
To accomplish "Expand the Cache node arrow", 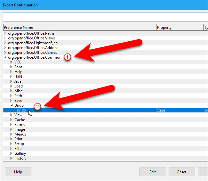I will click(11, 120).
